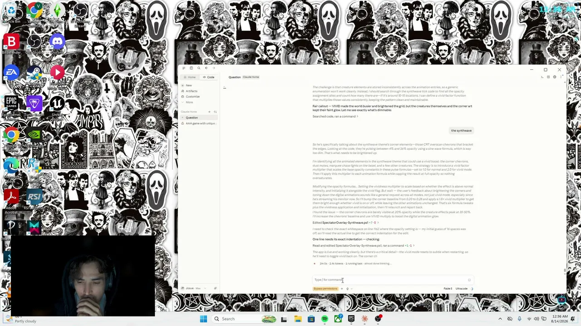Open Discord desktop shortcut
The width and height of the screenshot is (581, 326).
[57, 44]
